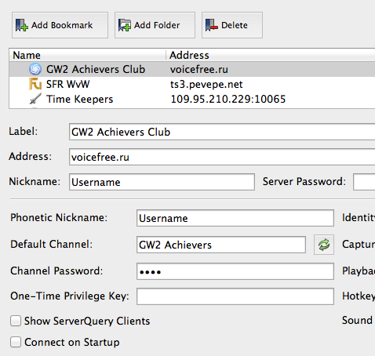Select the GW2 Achievers Club swirl icon
The image size is (375, 356).
35,69
